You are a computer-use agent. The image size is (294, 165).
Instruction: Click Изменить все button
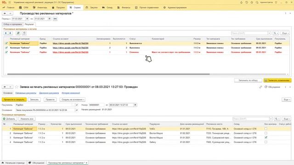27,119
